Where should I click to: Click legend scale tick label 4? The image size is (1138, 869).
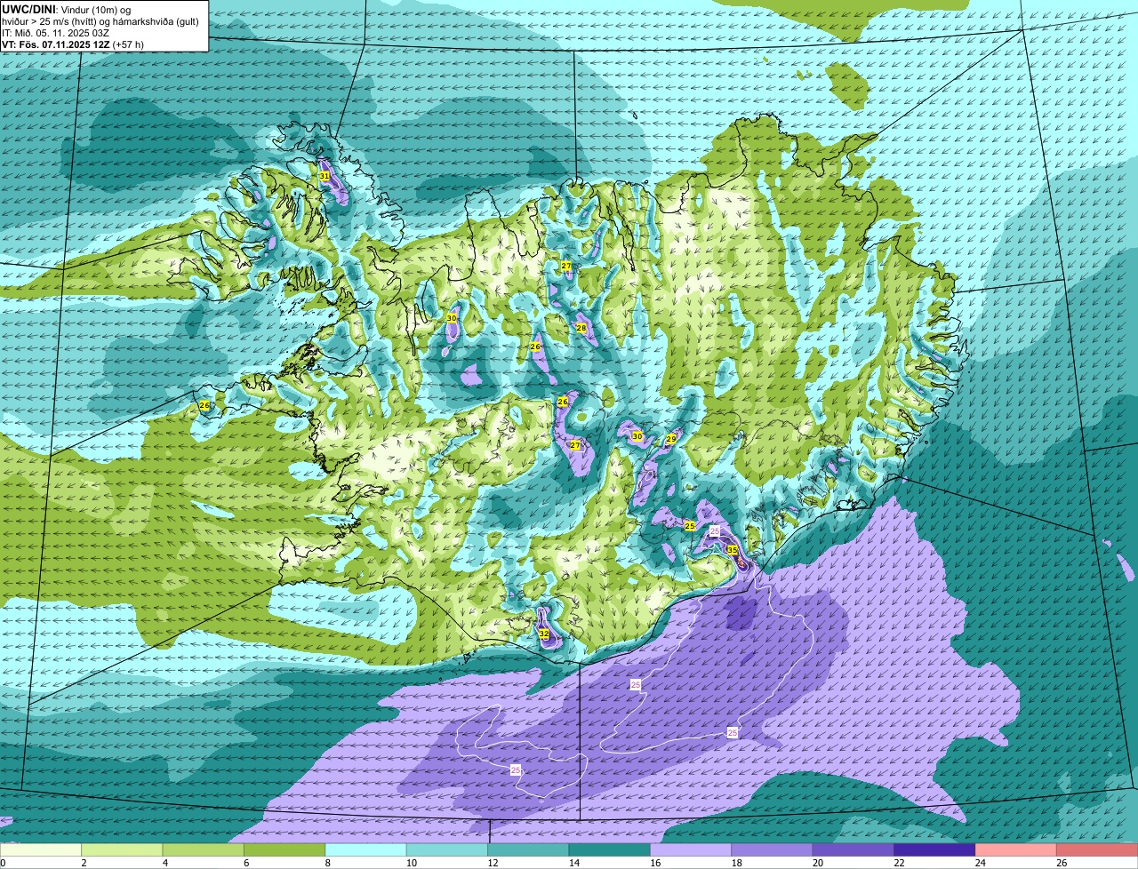(164, 863)
